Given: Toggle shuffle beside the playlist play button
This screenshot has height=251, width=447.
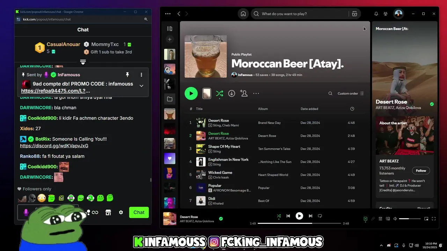Looking at the screenshot, I should pos(219,93).
